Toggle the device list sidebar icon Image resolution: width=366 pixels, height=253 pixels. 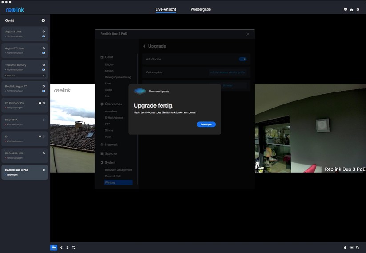54,248
